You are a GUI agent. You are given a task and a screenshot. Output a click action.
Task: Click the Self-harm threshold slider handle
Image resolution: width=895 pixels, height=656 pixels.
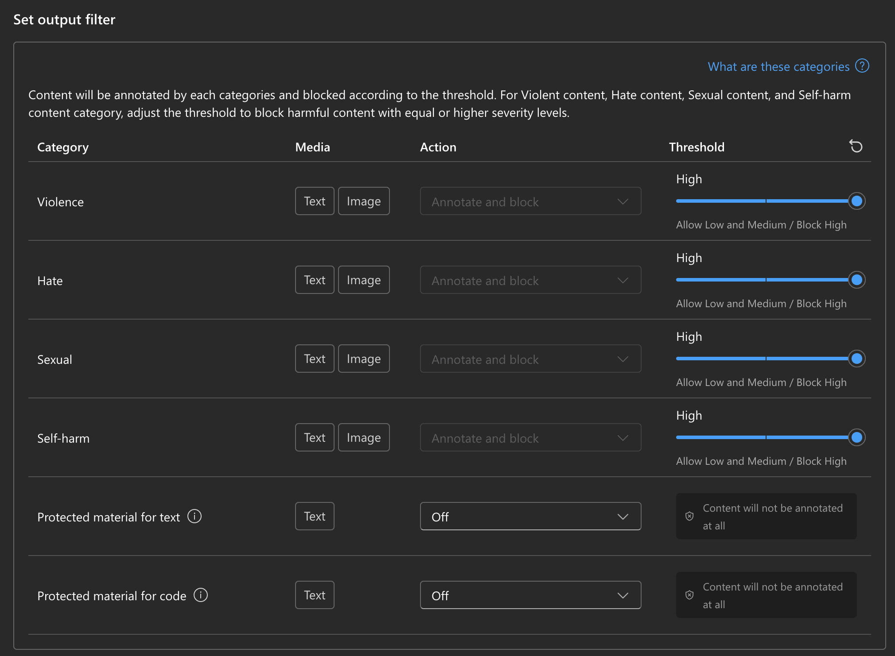pyautogui.click(x=857, y=437)
